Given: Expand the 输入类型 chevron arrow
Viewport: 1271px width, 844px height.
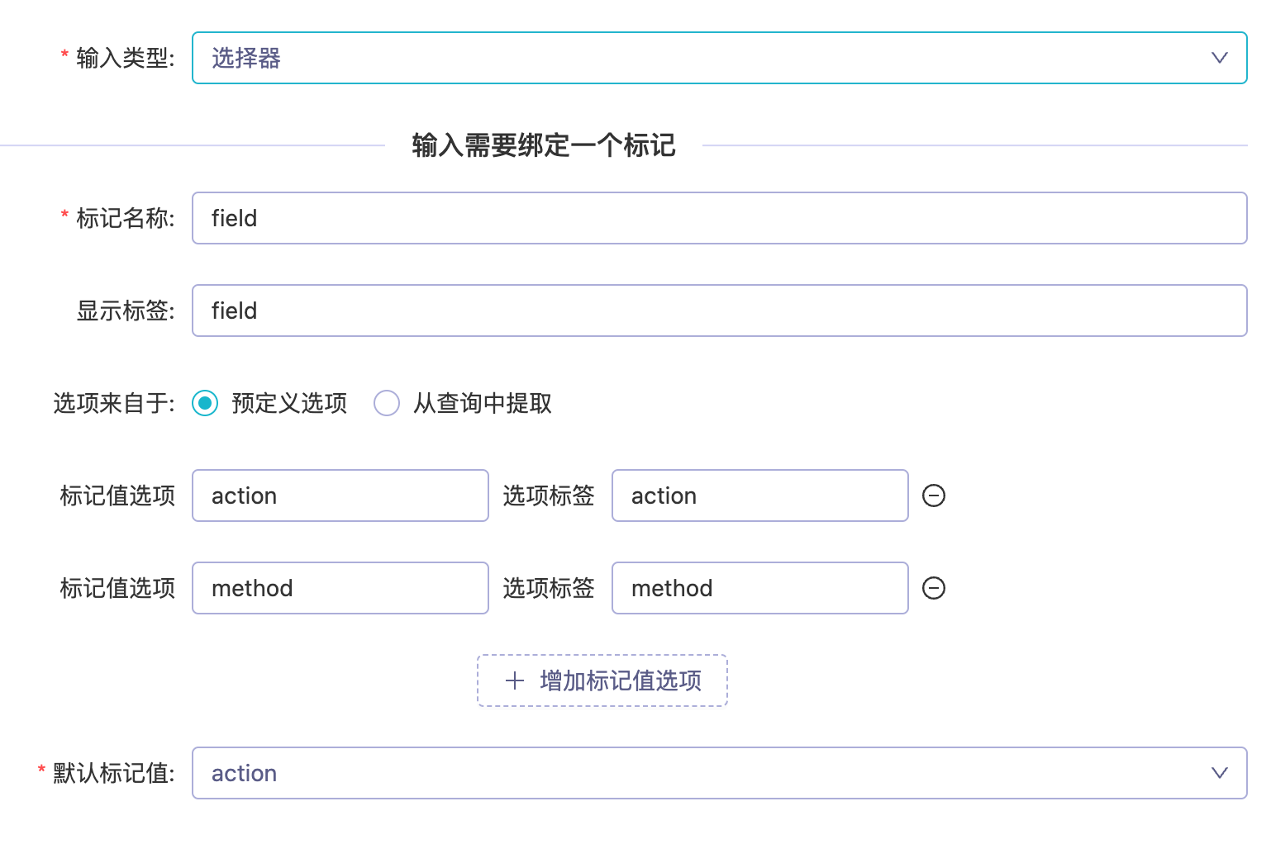Looking at the screenshot, I should (1220, 58).
